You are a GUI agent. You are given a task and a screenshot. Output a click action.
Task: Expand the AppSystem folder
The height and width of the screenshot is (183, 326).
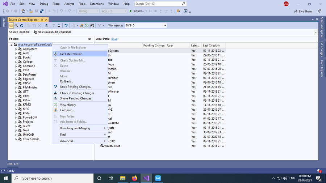(16, 49)
